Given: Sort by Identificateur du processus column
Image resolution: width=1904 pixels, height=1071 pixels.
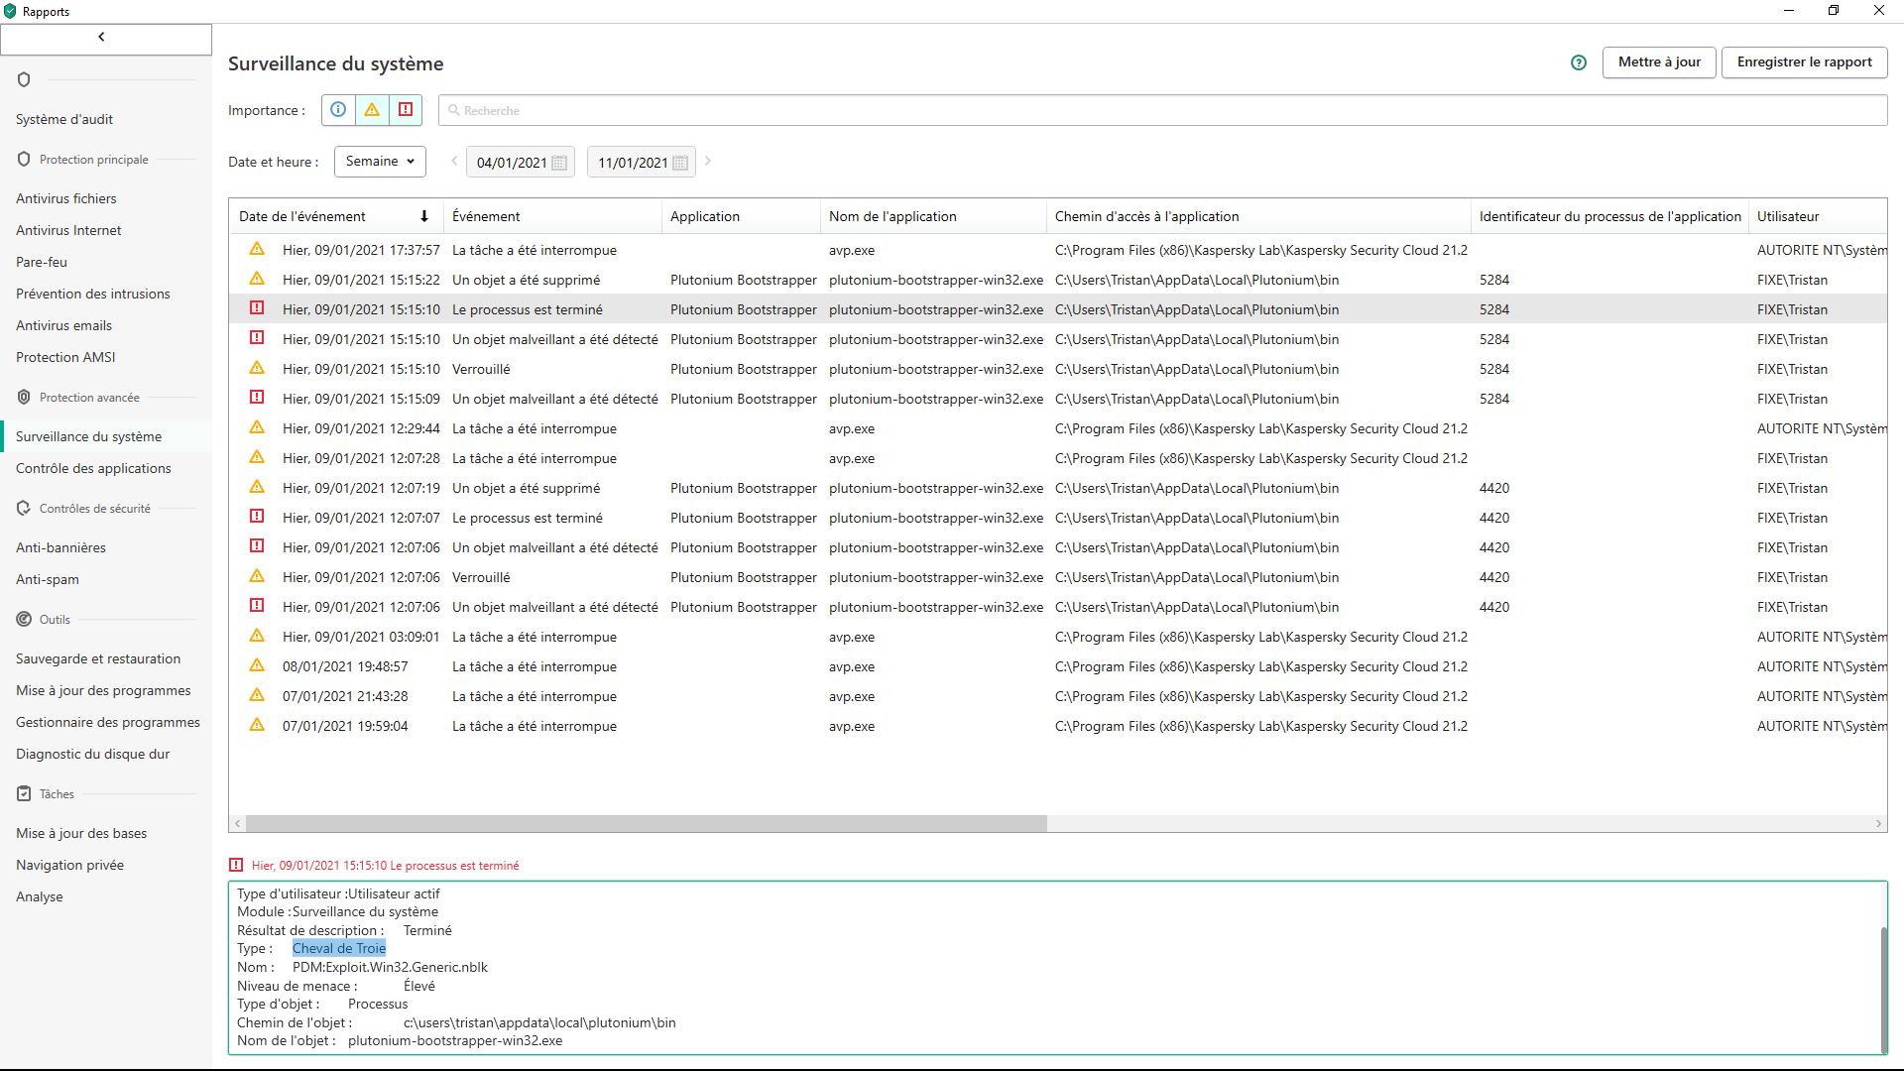Looking at the screenshot, I should click(x=1609, y=216).
